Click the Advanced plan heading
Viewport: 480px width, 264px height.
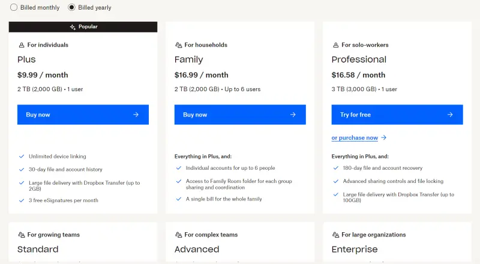[197, 249]
